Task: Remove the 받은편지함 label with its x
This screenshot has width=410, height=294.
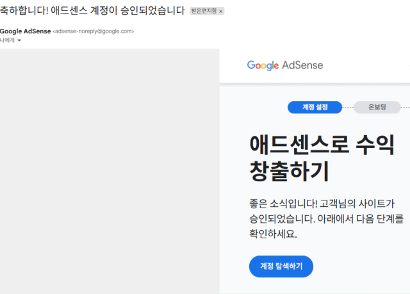Action: (x=220, y=12)
